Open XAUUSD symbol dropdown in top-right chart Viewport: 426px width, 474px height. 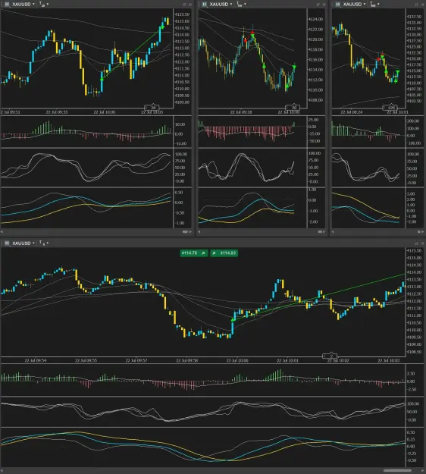tap(355, 5)
